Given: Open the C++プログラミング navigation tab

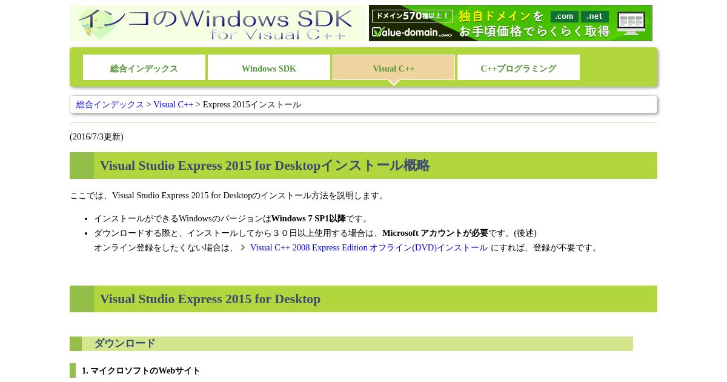Looking at the screenshot, I should (x=519, y=68).
